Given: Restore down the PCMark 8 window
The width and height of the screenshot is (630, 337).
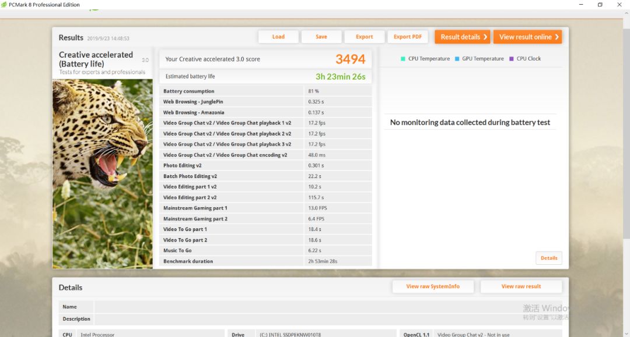Looking at the screenshot, I should (x=600, y=5).
